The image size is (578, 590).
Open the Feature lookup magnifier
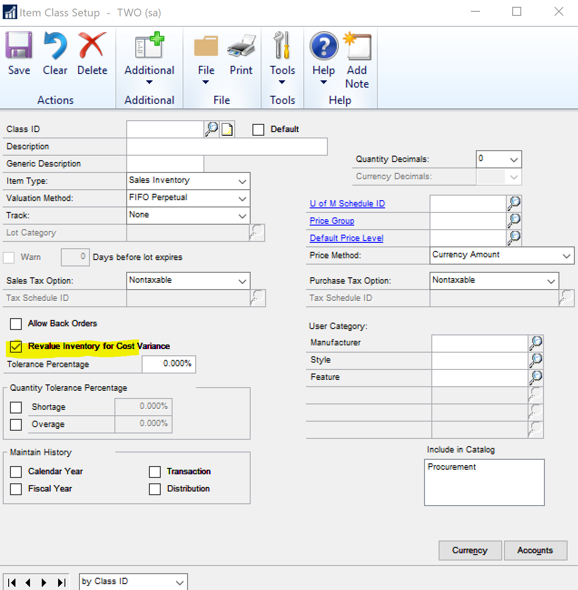point(536,378)
